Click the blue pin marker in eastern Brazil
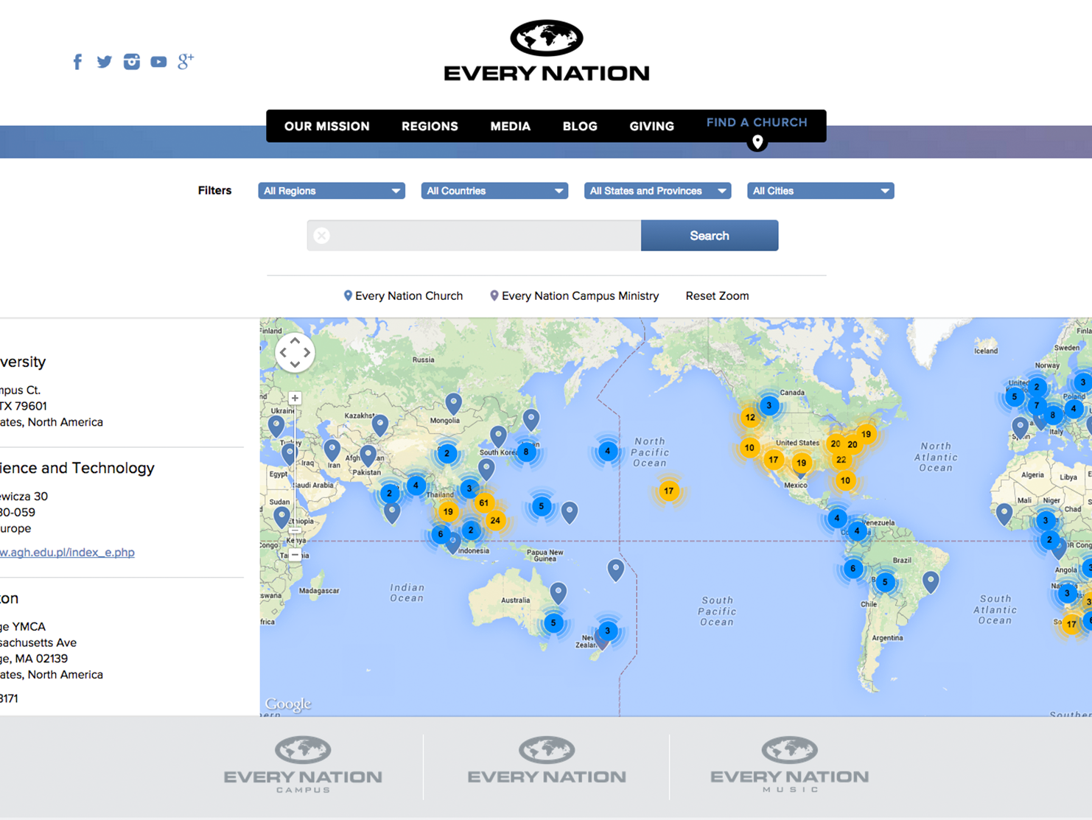The width and height of the screenshot is (1092, 820). (931, 581)
